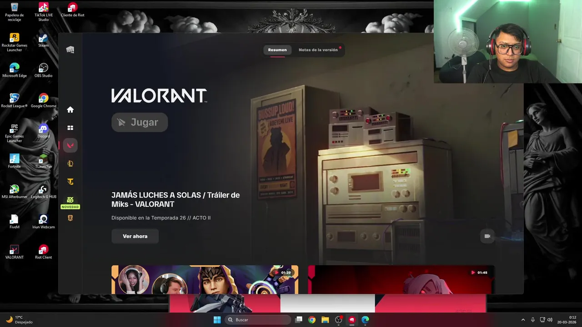
Task: Open the weather widget showing 17°C
Action: 19,320
